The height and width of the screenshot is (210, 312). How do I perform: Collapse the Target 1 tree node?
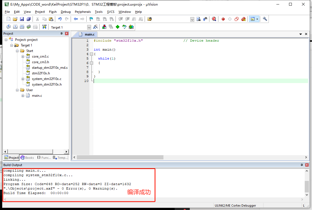(12, 45)
